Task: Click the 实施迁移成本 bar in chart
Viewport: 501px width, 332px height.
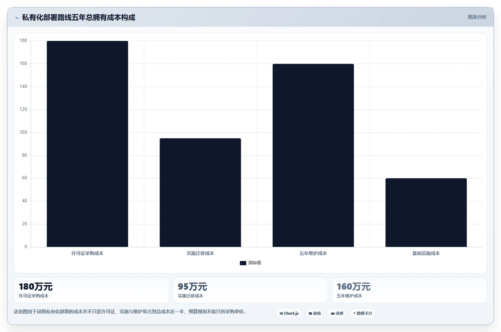Action: point(200,192)
